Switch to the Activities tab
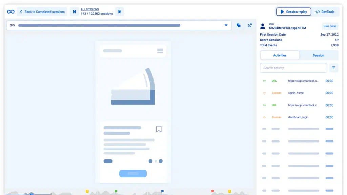Image resolution: width=347 pixels, height=195 pixels. [280, 55]
